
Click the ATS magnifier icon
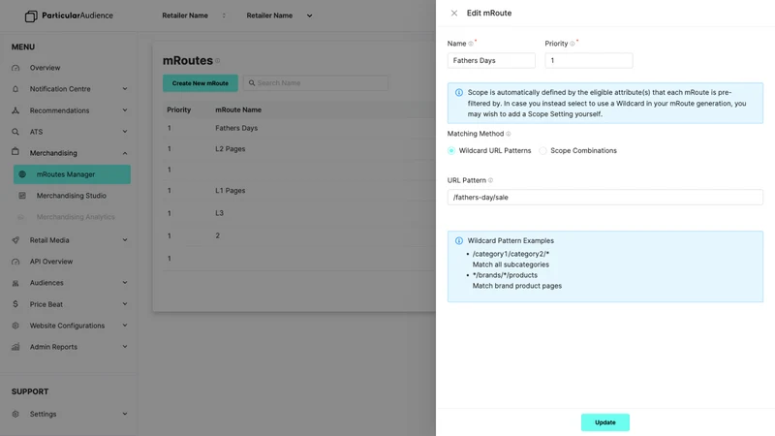pos(15,132)
